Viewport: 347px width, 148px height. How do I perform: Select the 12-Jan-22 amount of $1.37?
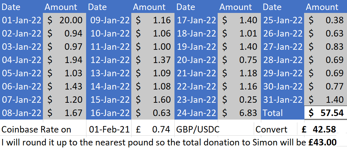click(x=153, y=60)
